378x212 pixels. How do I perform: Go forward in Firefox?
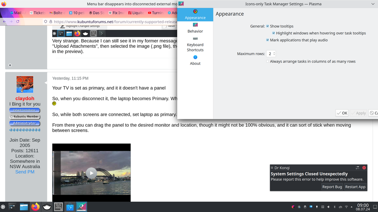[11, 22]
